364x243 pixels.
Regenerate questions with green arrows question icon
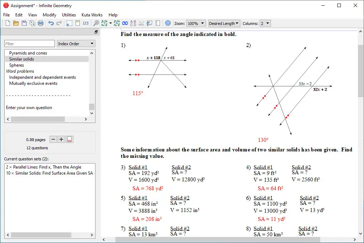pos(104,23)
